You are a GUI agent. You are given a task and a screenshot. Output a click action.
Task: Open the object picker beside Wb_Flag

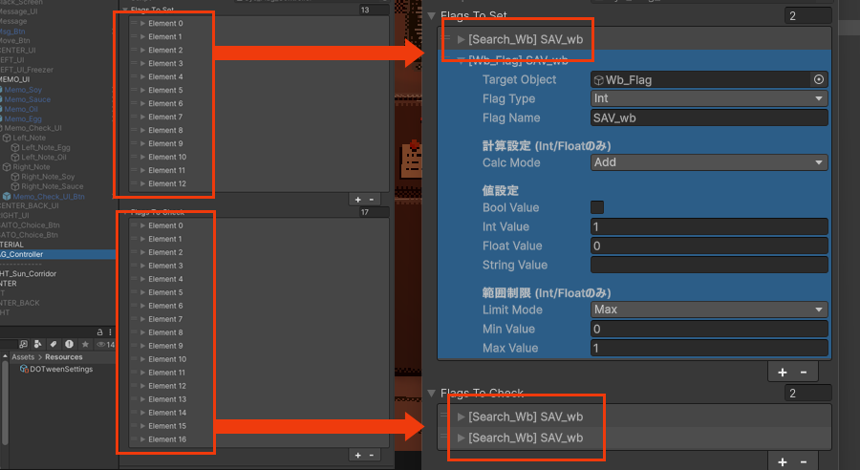818,80
